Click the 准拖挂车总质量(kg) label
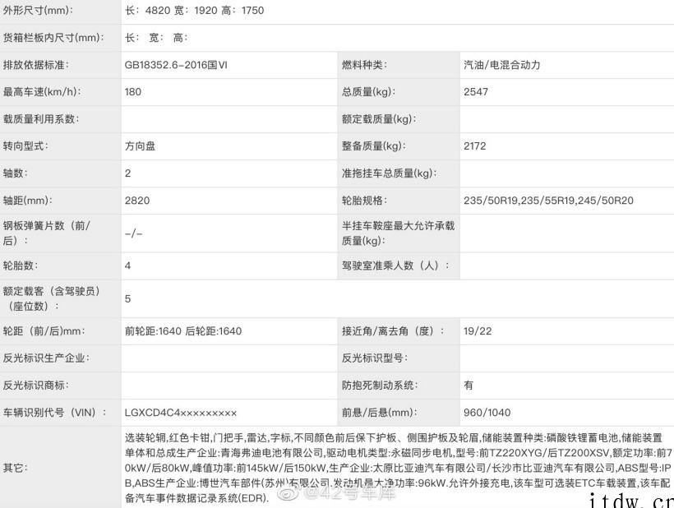 [x=390, y=173]
